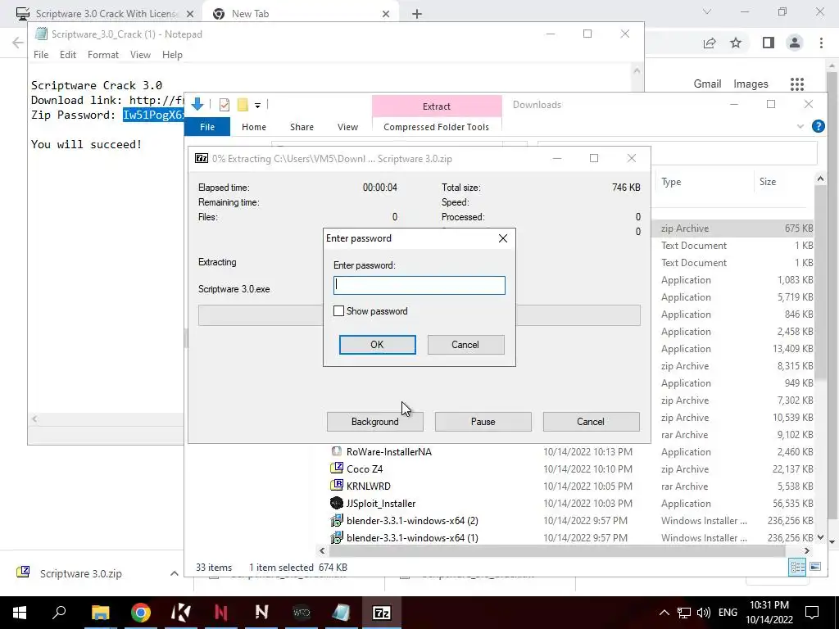839x629 pixels.
Task: Pause the 7-Zip extraction
Action: pyautogui.click(x=483, y=422)
